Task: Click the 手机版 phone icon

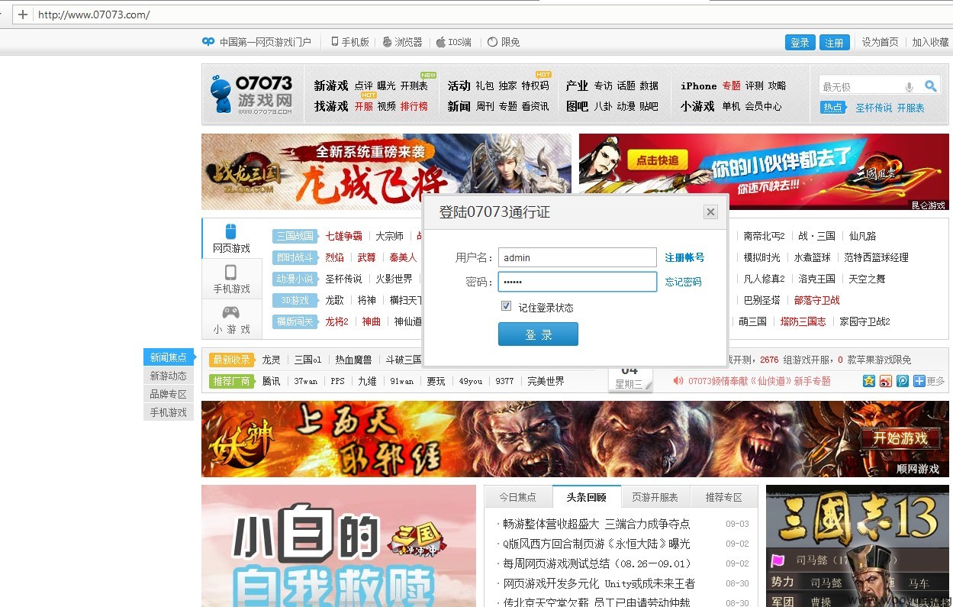Action: pos(335,42)
